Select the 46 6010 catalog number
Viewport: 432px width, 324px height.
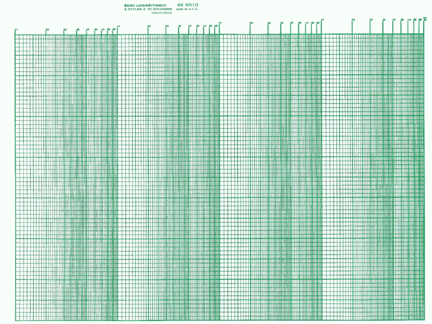pos(187,4)
